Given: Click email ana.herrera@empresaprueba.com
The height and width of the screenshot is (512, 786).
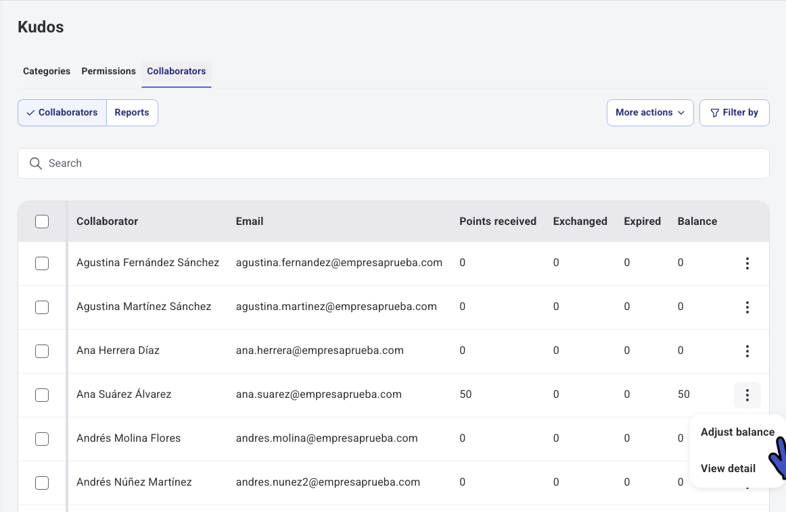Looking at the screenshot, I should [320, 351].
